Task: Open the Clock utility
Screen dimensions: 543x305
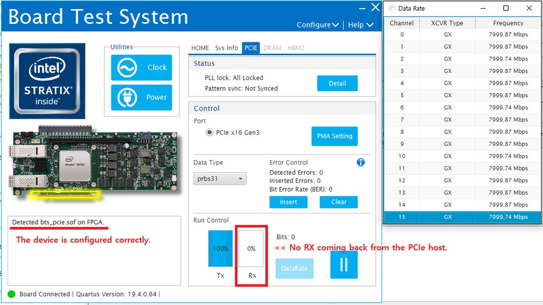Action: pyautogui.click(x=141, y=67)
